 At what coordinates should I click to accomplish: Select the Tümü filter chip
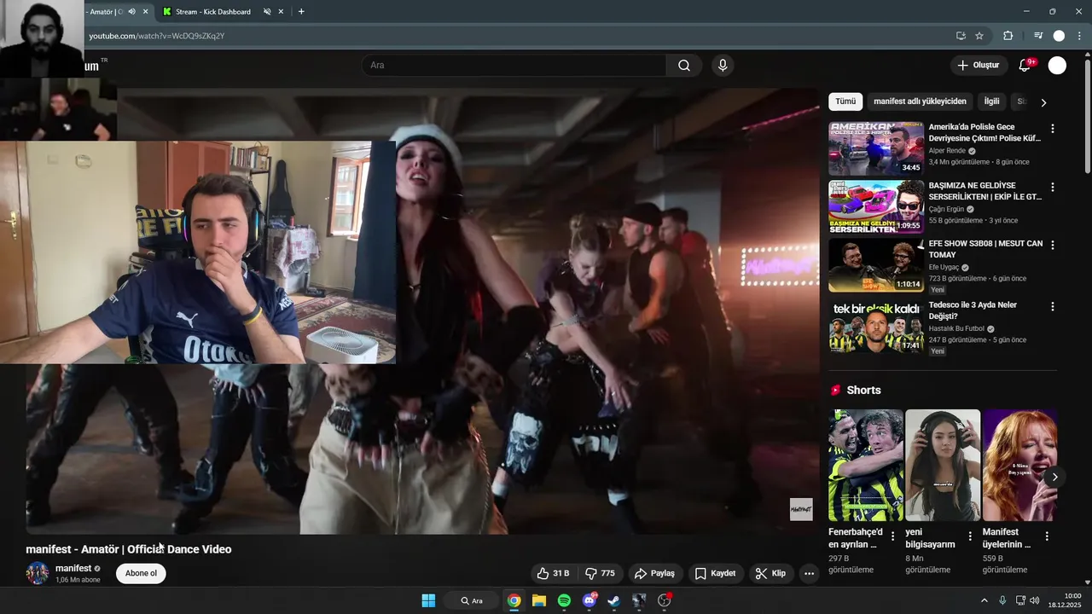845,101
